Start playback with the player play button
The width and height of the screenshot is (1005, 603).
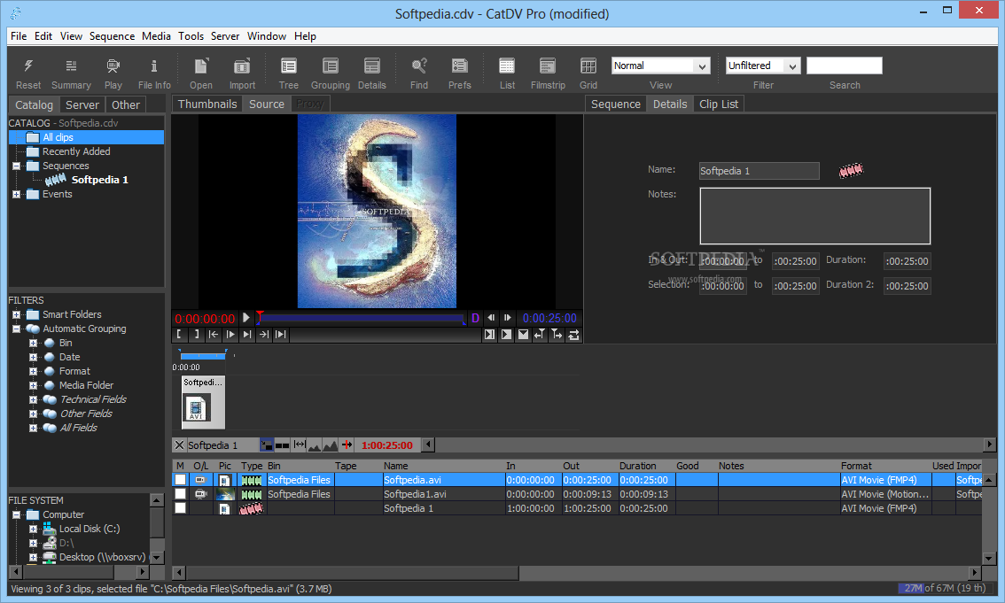coord(246,318)
